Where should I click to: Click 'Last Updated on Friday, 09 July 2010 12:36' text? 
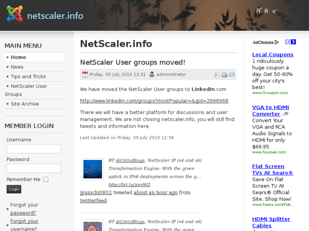[x=127, y=138]
